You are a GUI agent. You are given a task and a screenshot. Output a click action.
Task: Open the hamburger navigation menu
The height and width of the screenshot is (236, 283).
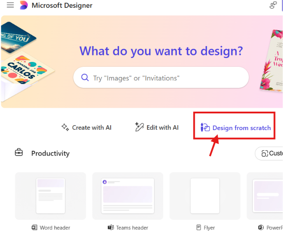(10, 5)
